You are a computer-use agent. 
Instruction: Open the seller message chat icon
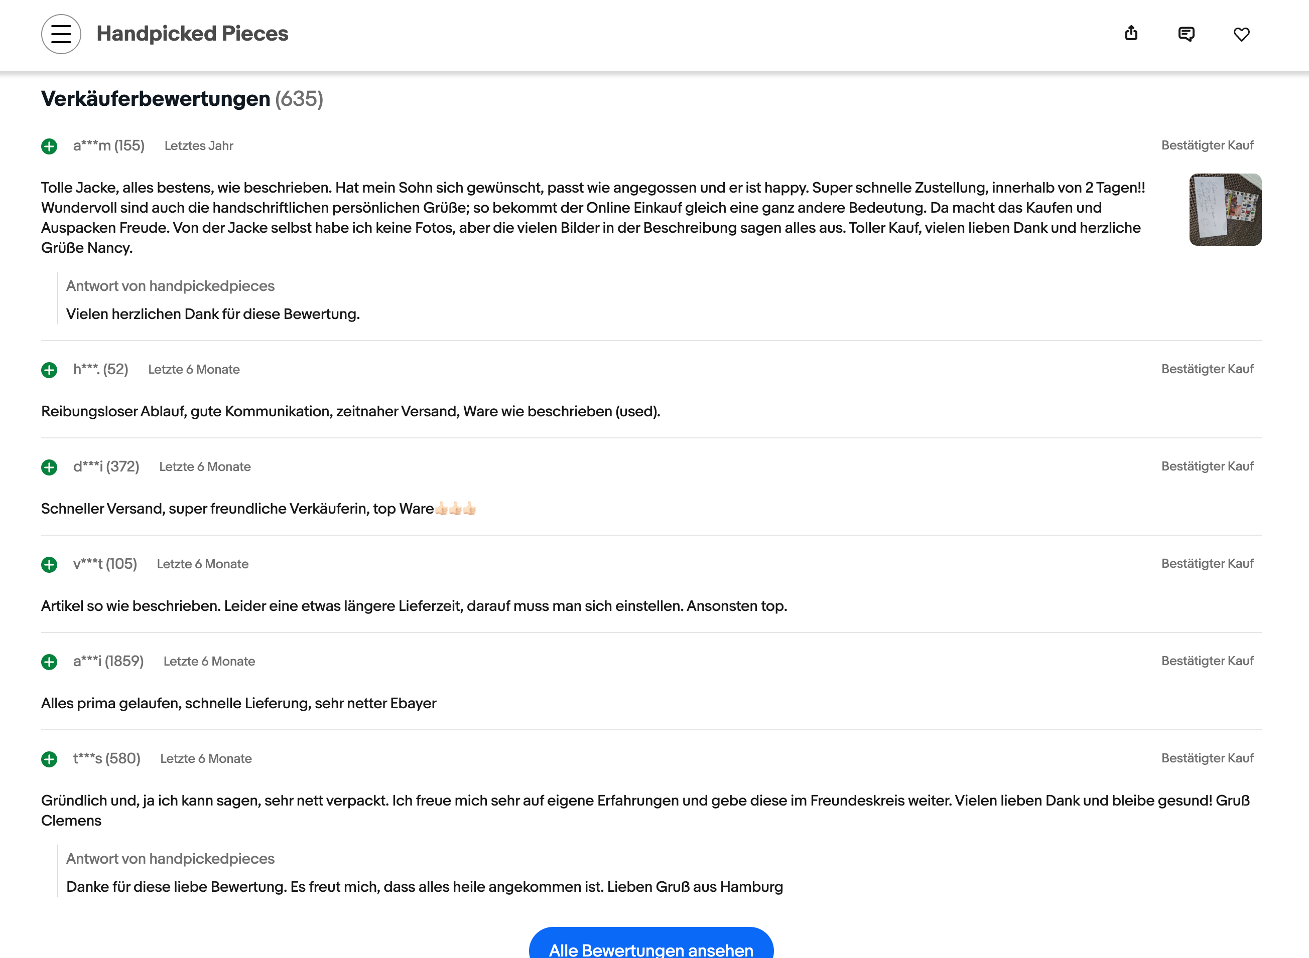pyautogui.click(x=1186, y=34)
